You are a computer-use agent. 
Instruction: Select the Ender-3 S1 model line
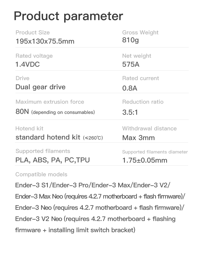93,185
